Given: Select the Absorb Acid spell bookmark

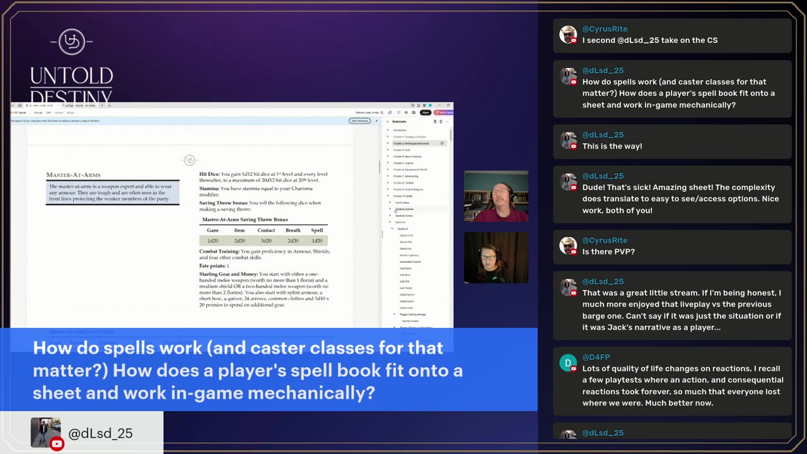Looking at the screenshot, I should (x=406, y=235).
